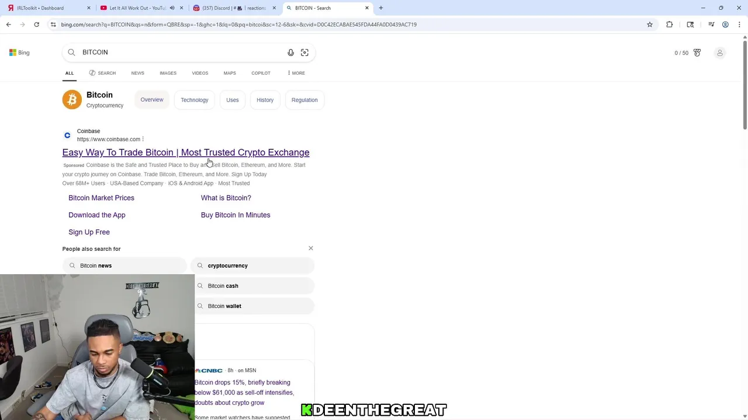Click the search magnifier in Bing search box

point(71,52)
